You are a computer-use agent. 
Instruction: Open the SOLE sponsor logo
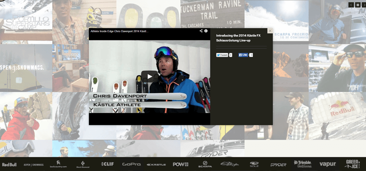tap(254, 164)
